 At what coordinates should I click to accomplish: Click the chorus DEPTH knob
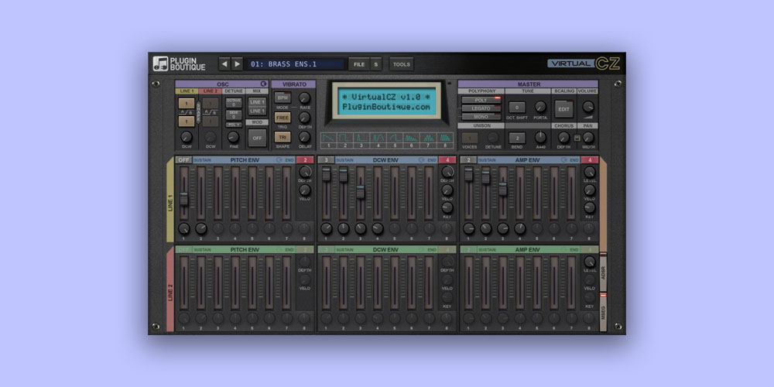point(563,137)
